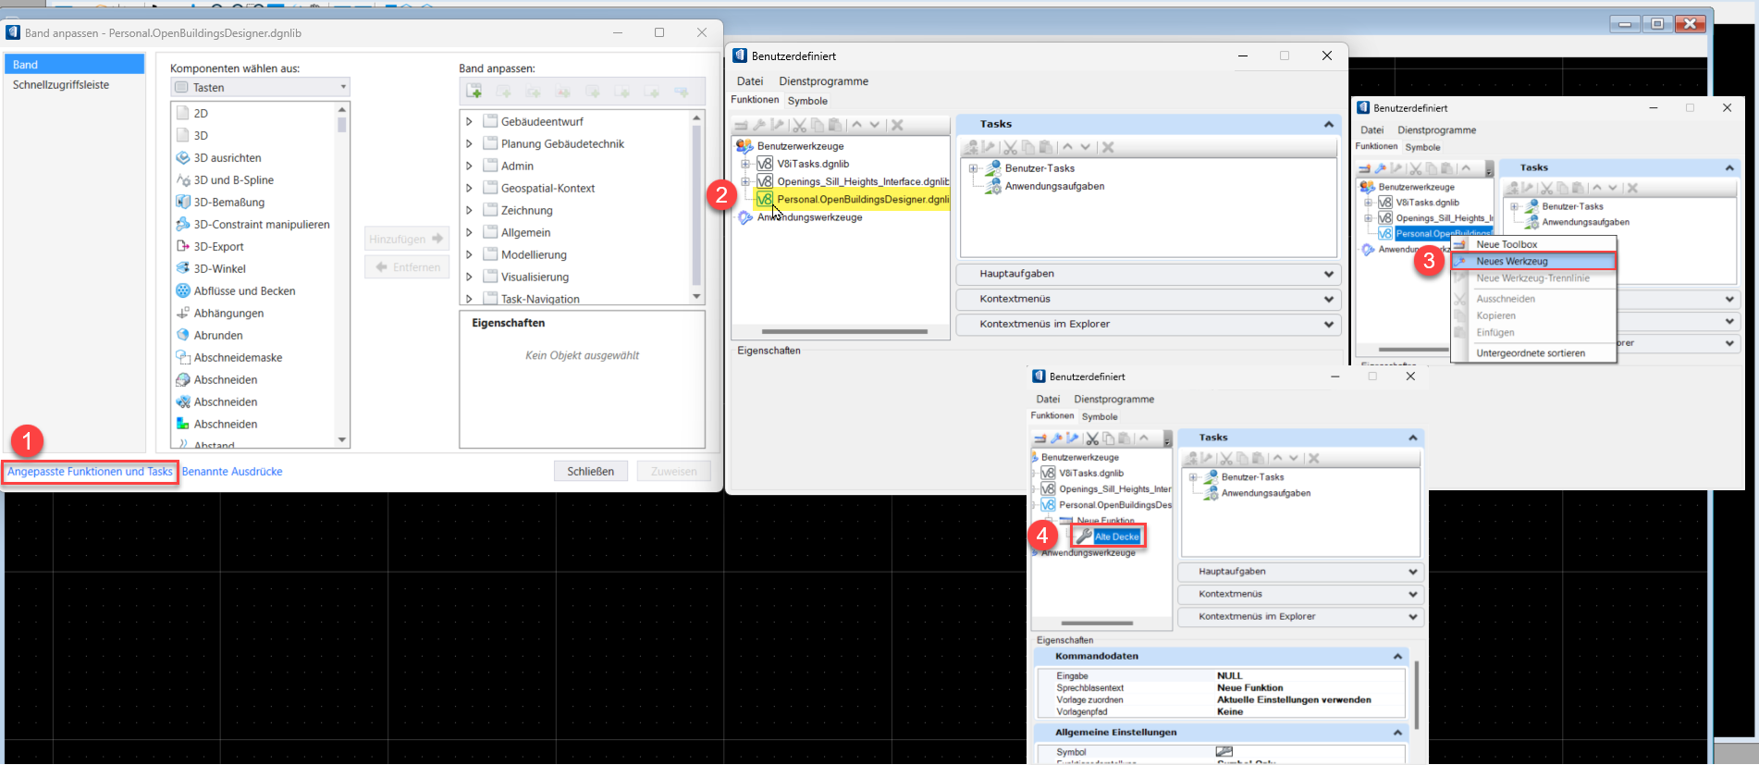The image size is (1759, 765).
Task: Click Anwendungsaufgaben gear icon in middle Tasks panel
Action: [992, 186]
